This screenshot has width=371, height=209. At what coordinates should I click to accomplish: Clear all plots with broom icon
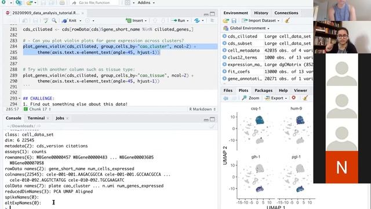pyautogui.click(x=305, y=98)
